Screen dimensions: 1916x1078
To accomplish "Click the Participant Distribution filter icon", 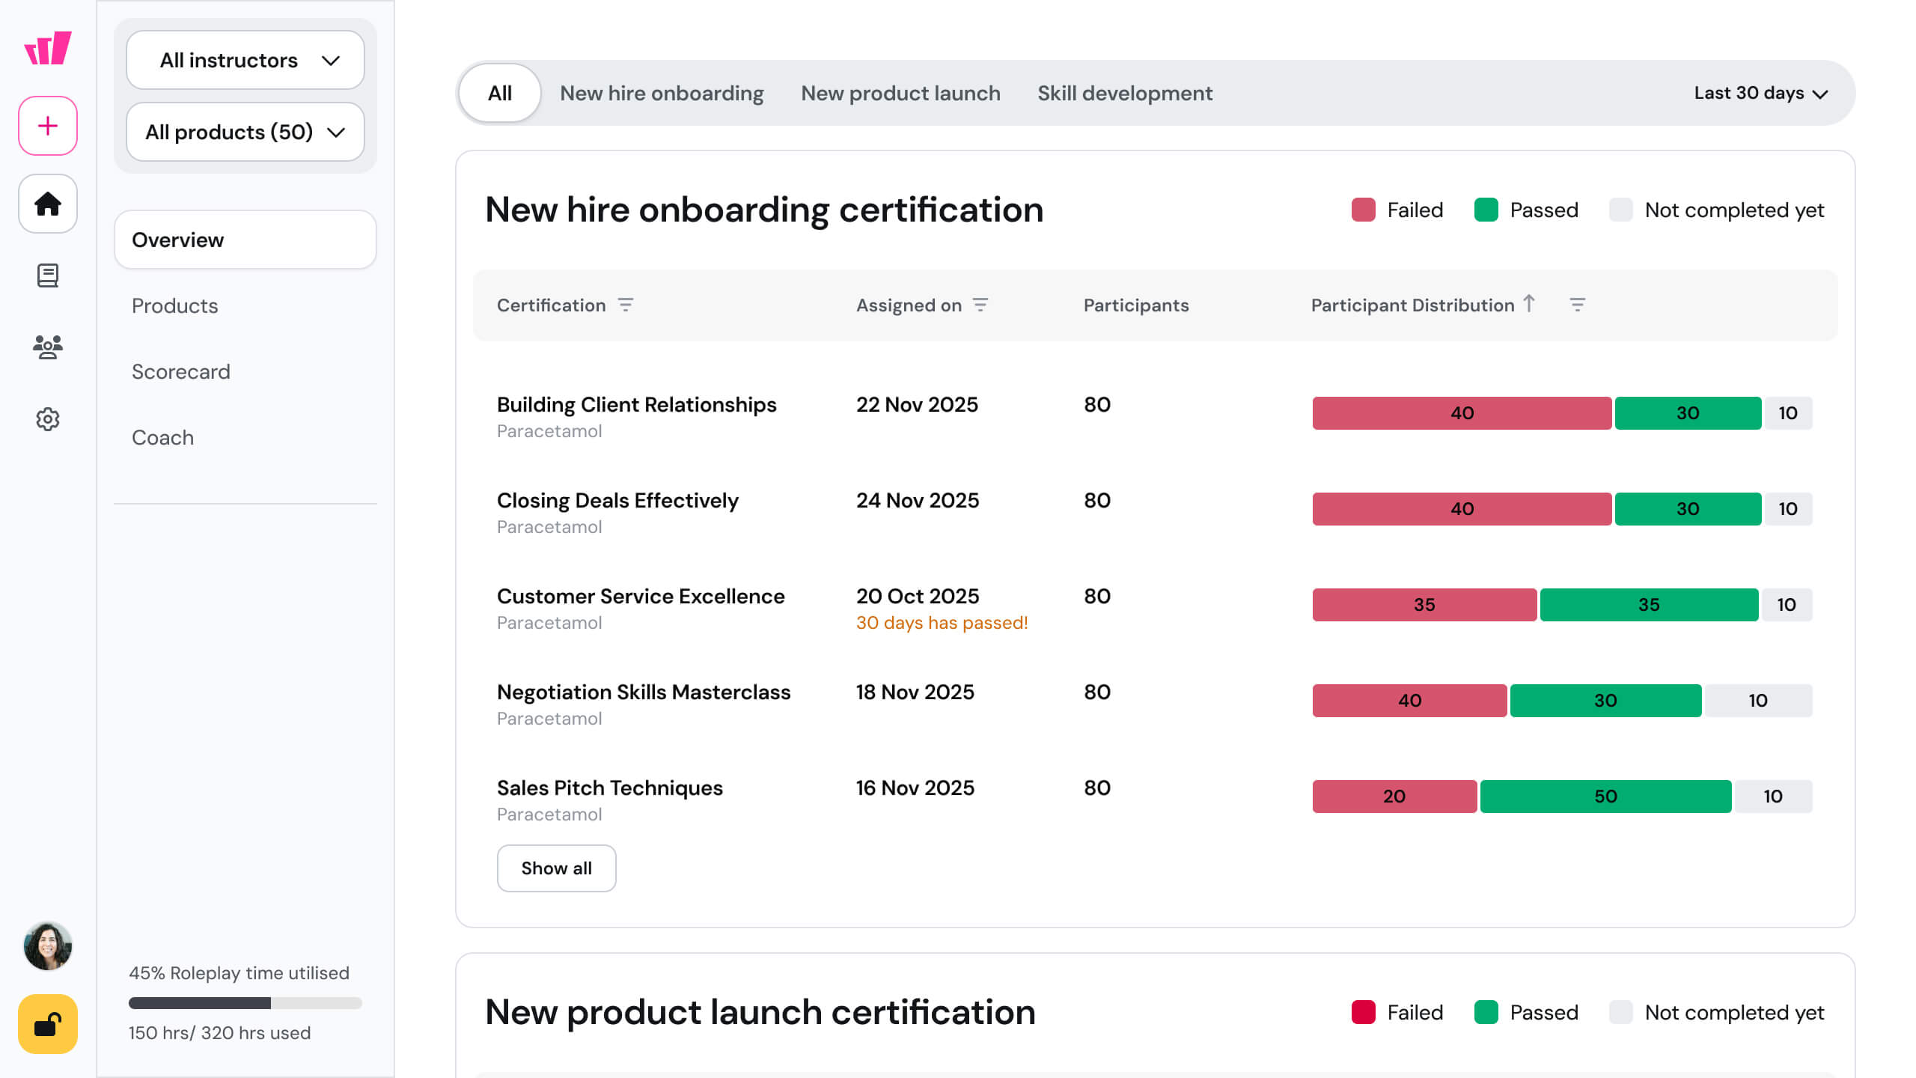I will (x=1577, y=305).
